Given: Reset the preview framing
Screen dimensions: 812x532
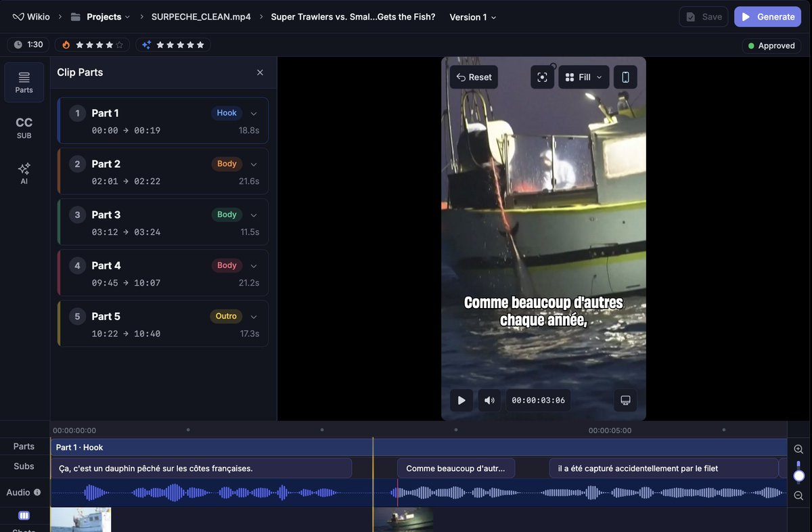Looking at the screenshot, I should pyautogui.click(x=474, y=77).
